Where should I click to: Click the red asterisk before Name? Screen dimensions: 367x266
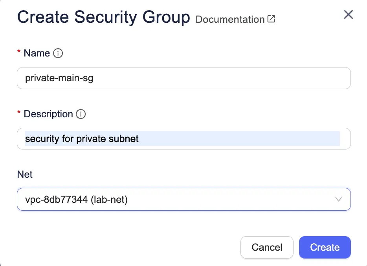[x=19, y=53]
